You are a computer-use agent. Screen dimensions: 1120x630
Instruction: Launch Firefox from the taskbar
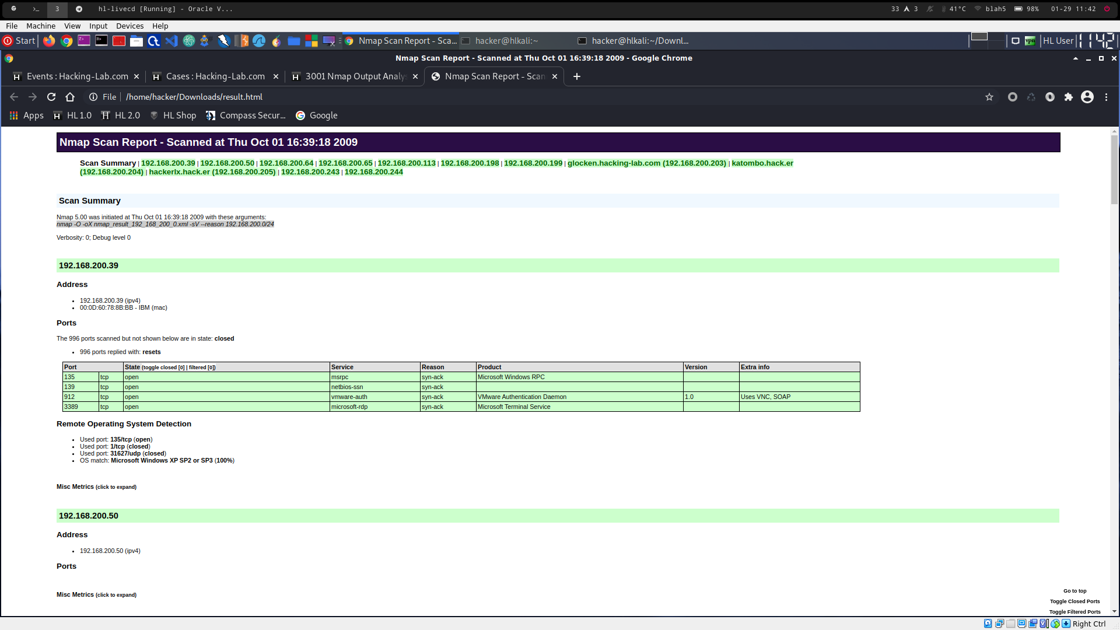49,41
